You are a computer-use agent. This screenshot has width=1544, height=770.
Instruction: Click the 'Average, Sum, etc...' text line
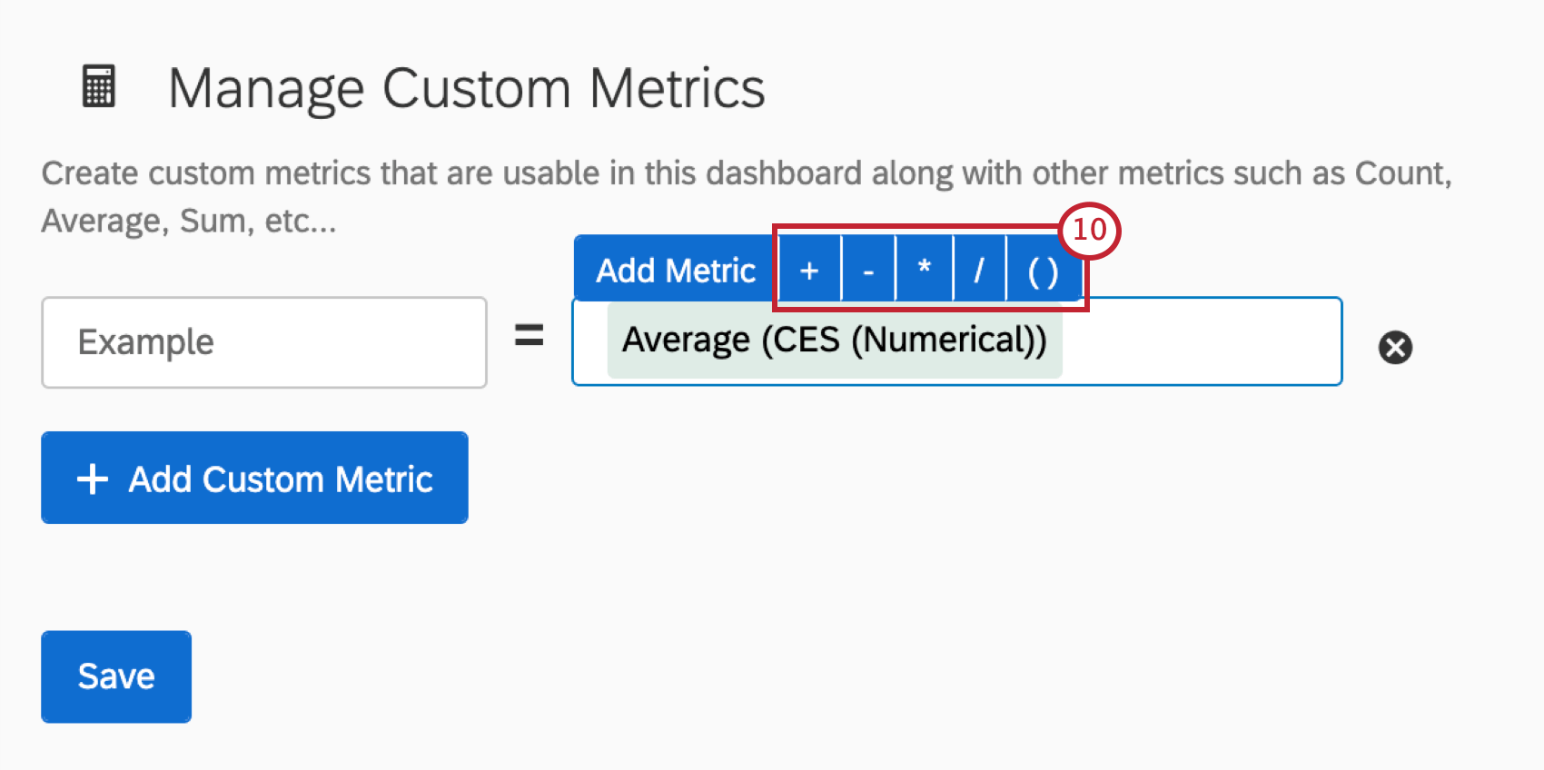(x=189, y=221)
